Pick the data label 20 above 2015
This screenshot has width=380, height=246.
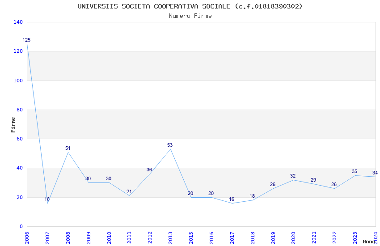[x=190, y=193]
